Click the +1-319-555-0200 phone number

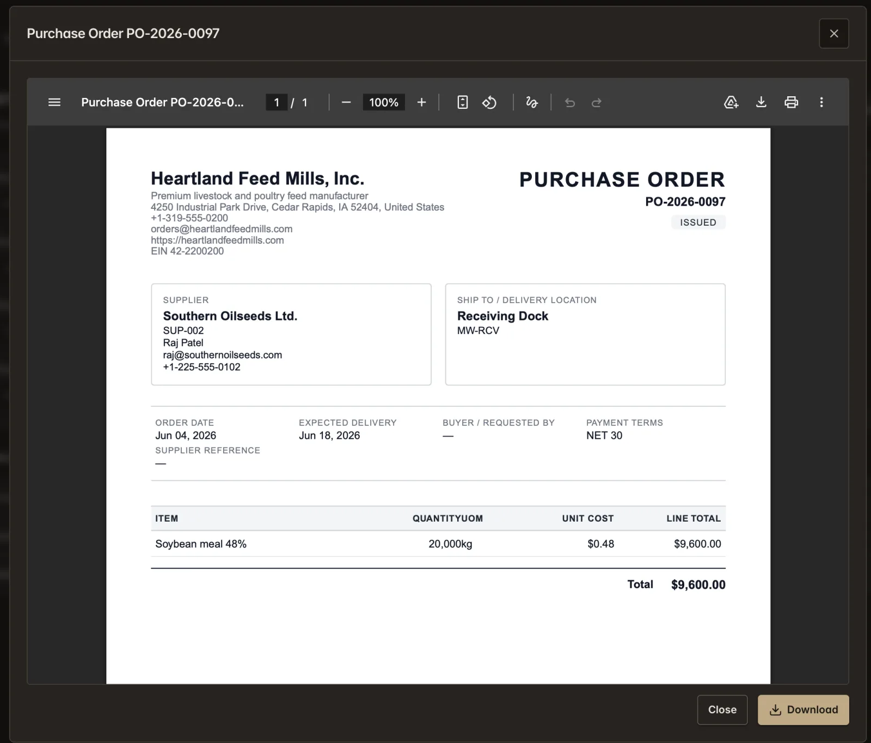tap(189, 218)
